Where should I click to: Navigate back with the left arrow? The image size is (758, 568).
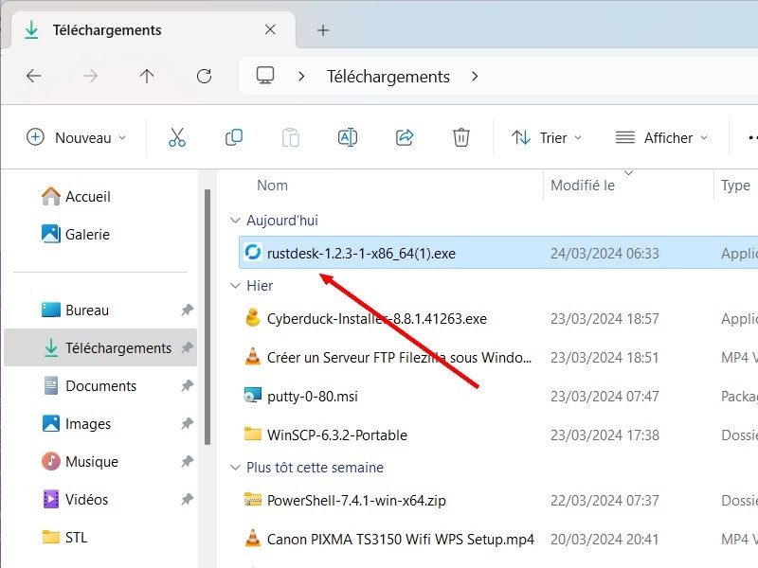point(34,76)
